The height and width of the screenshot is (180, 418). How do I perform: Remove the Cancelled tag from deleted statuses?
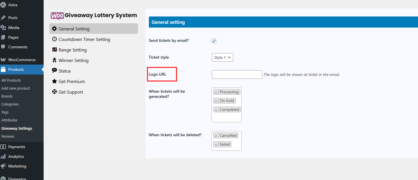click(216, 136)
